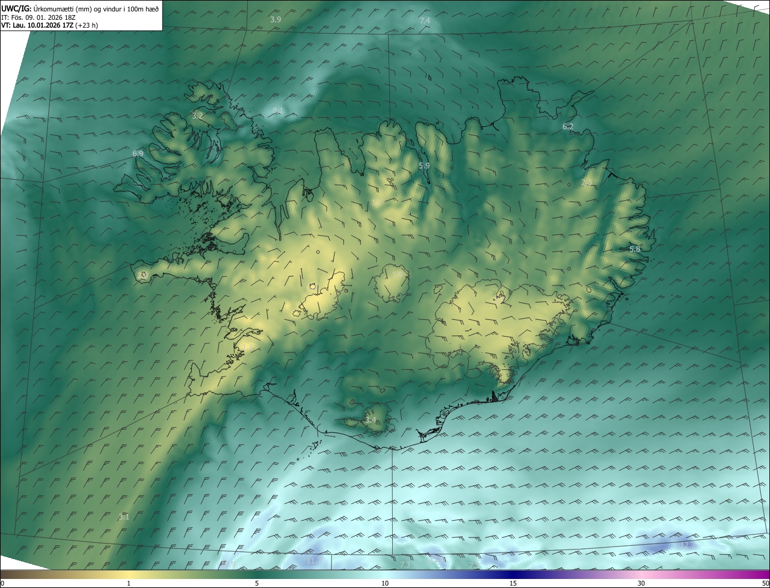The width and height of the screenshot is (770, 588).
Task: Click the '15' tick on the color scale
Action: (513, 583)
